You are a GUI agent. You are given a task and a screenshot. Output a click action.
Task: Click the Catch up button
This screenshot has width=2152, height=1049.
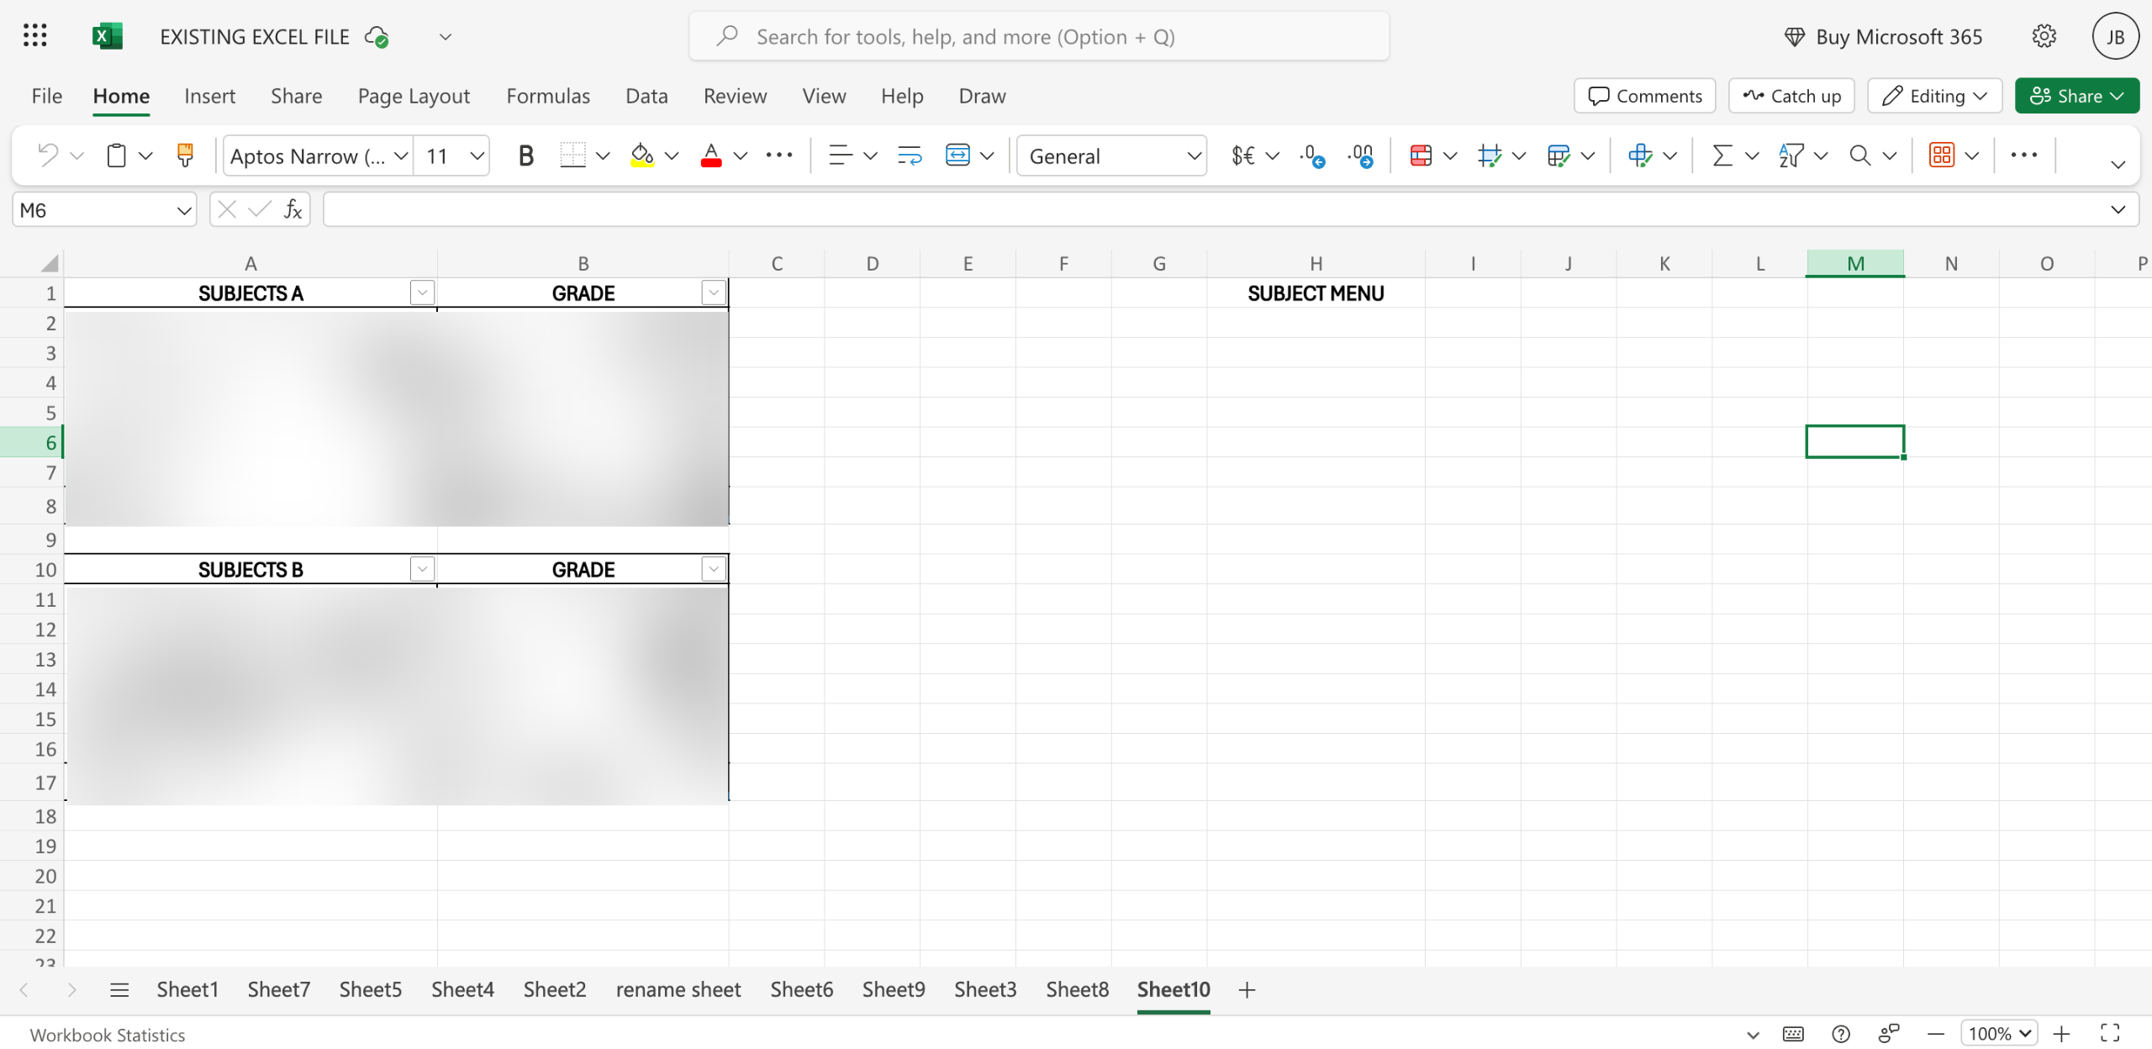coord(1791,96)
